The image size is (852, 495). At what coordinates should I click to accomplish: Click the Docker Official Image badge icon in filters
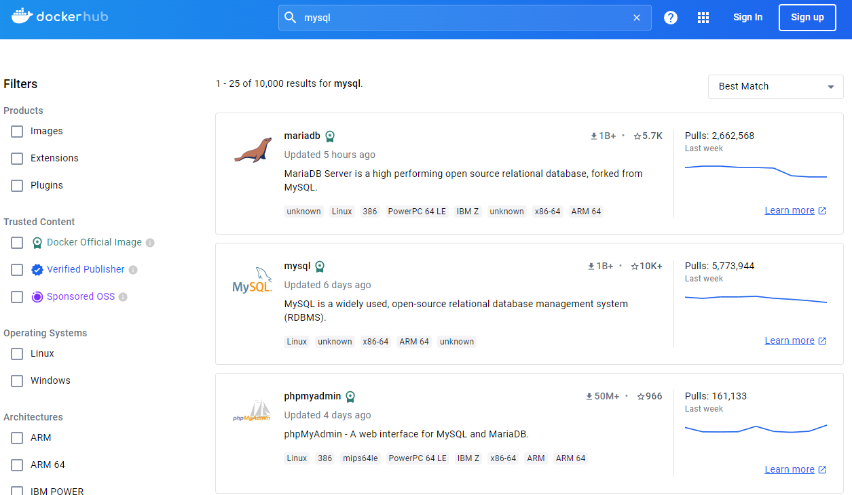pyautogui.click(x=37, y=242)
